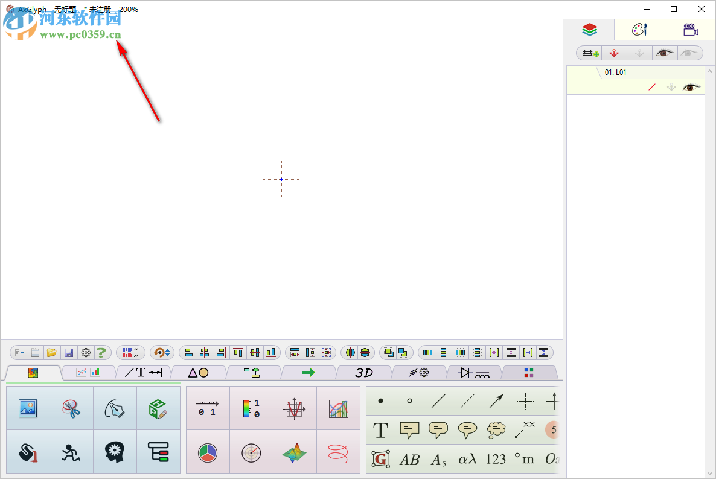Save the drawing with floppy icon
The image size is (716, 479).
point(68,352)
